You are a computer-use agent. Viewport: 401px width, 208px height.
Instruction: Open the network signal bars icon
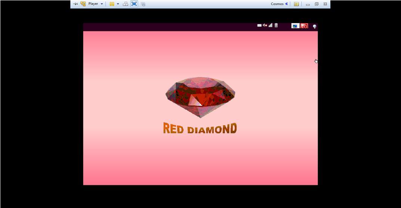(x=270, y=25)
